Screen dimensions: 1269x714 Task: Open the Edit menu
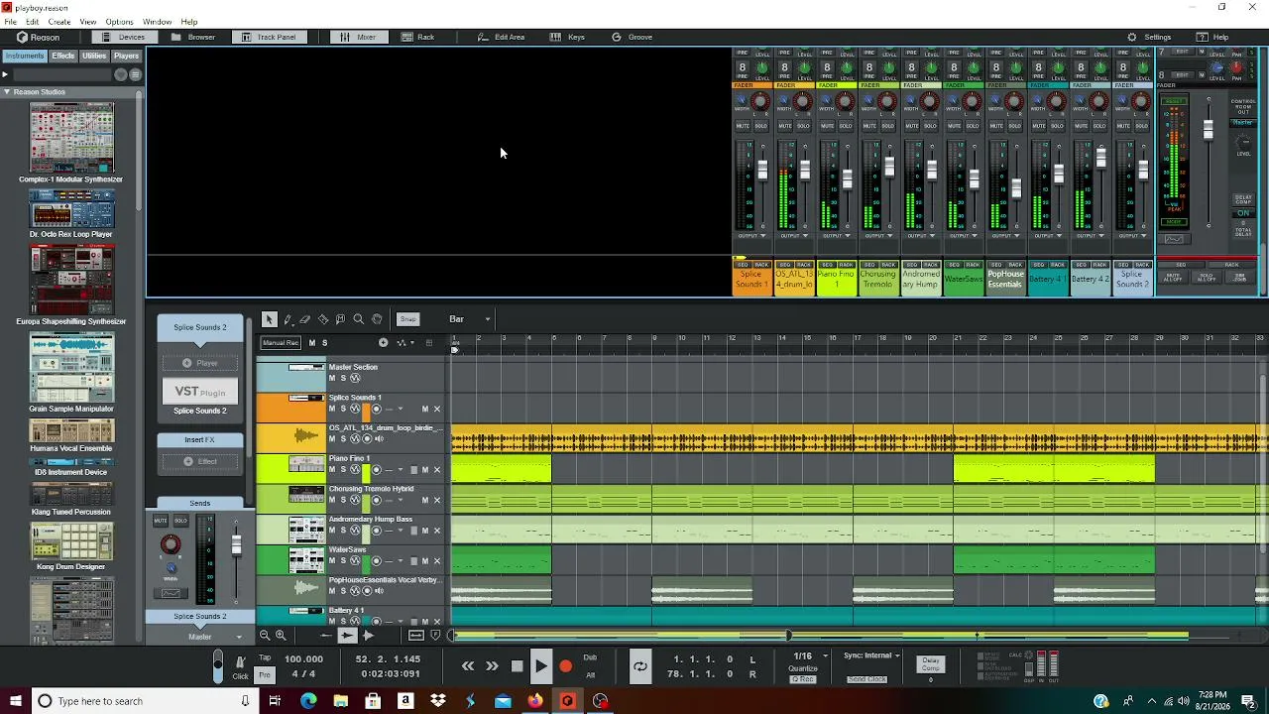[x=33, y=22]
